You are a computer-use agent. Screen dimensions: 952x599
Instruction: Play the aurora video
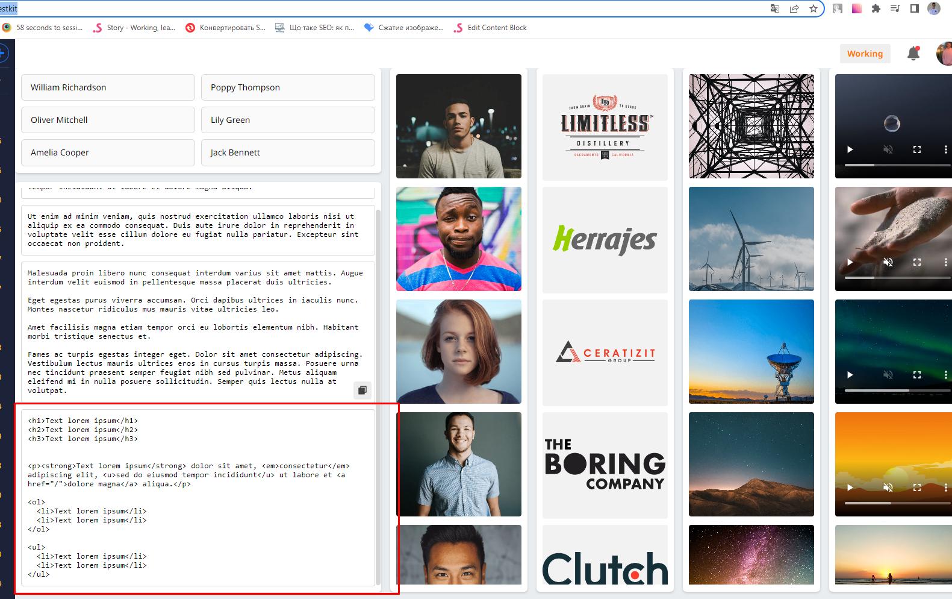(x=850, y=375)
